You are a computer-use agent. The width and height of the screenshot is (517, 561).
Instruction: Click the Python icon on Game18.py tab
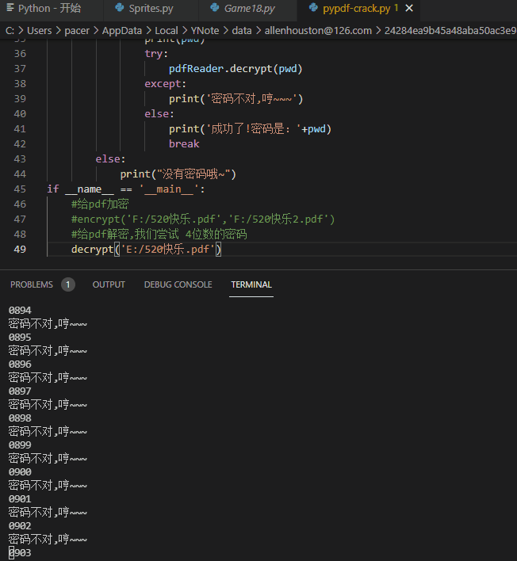pos(216,9)
